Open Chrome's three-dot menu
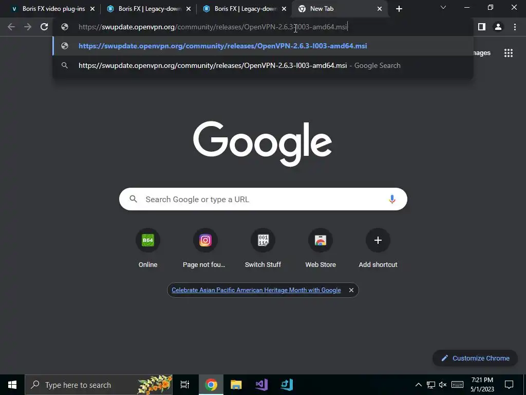This screenshot has width=526, height=395. tap(515, 27)
